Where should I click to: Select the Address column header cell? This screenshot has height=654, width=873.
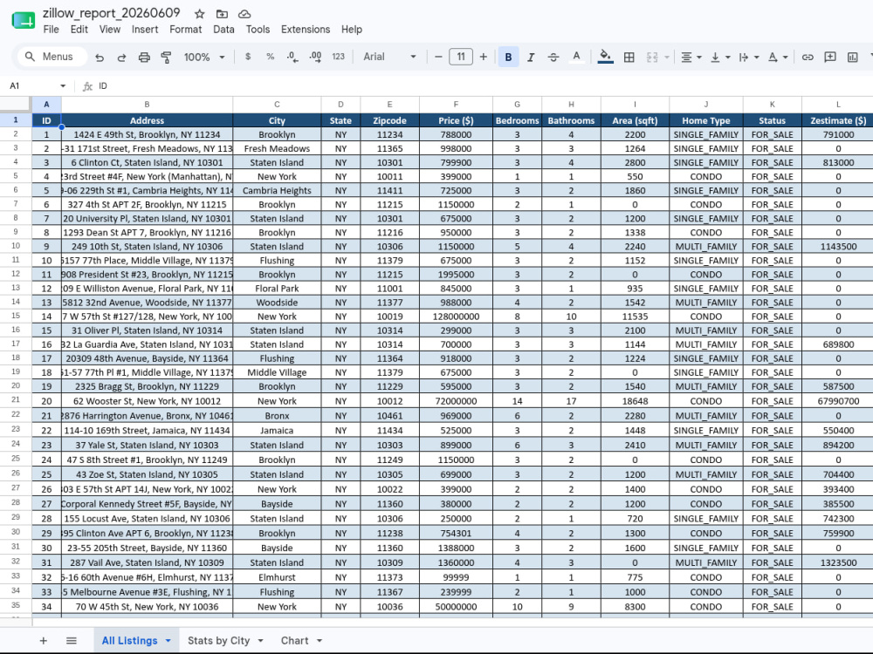[x=147, y=120]
